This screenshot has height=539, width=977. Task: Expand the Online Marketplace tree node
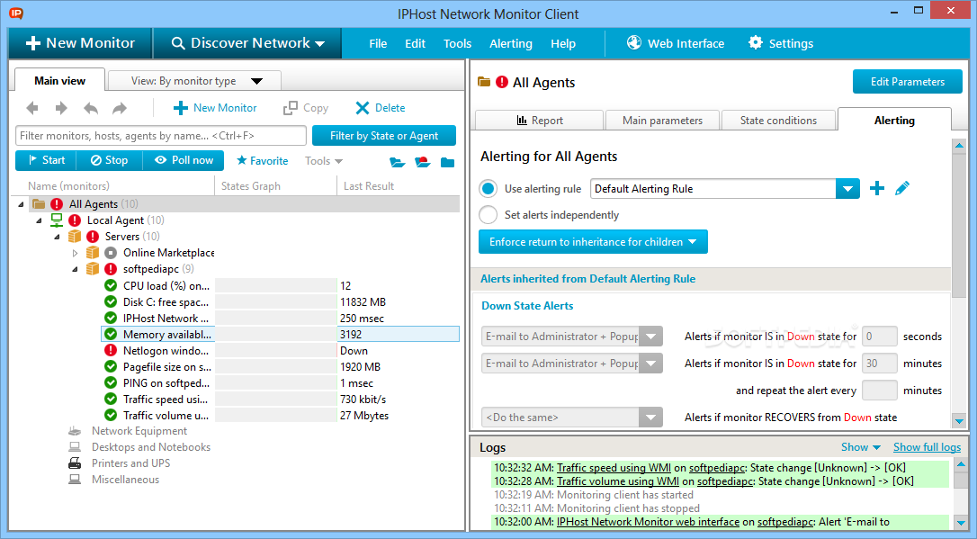point(76,253)
